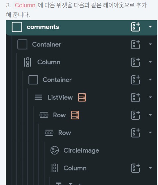Click the add widget icon on the top Container row
Screen dimensions: 158x185
click(x=135, y=44)
